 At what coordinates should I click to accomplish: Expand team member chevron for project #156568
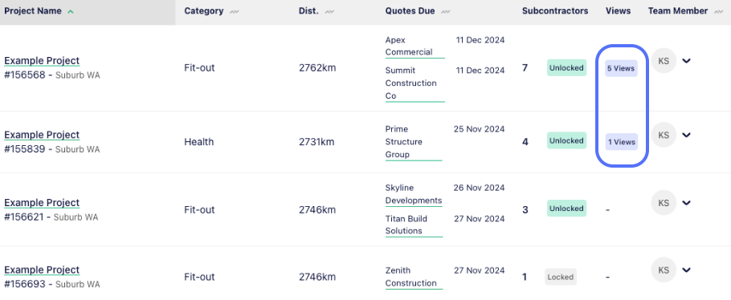coord(686,61)
